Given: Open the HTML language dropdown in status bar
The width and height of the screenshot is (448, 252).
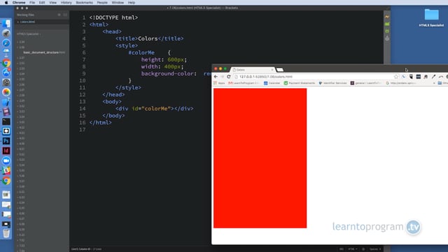Looking at the screenshot, I should click(352, 249).
